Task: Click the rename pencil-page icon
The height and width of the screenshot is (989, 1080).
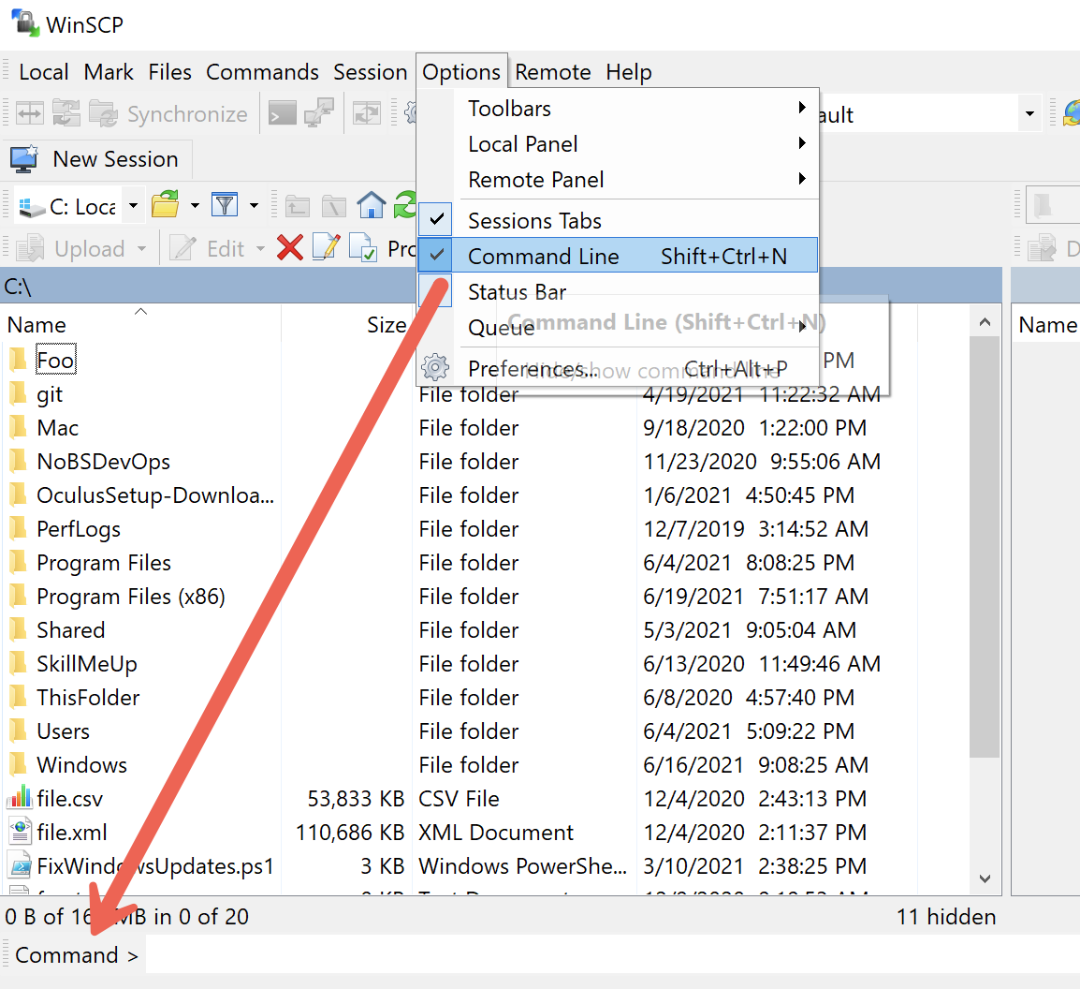Action: pos(327,246)
